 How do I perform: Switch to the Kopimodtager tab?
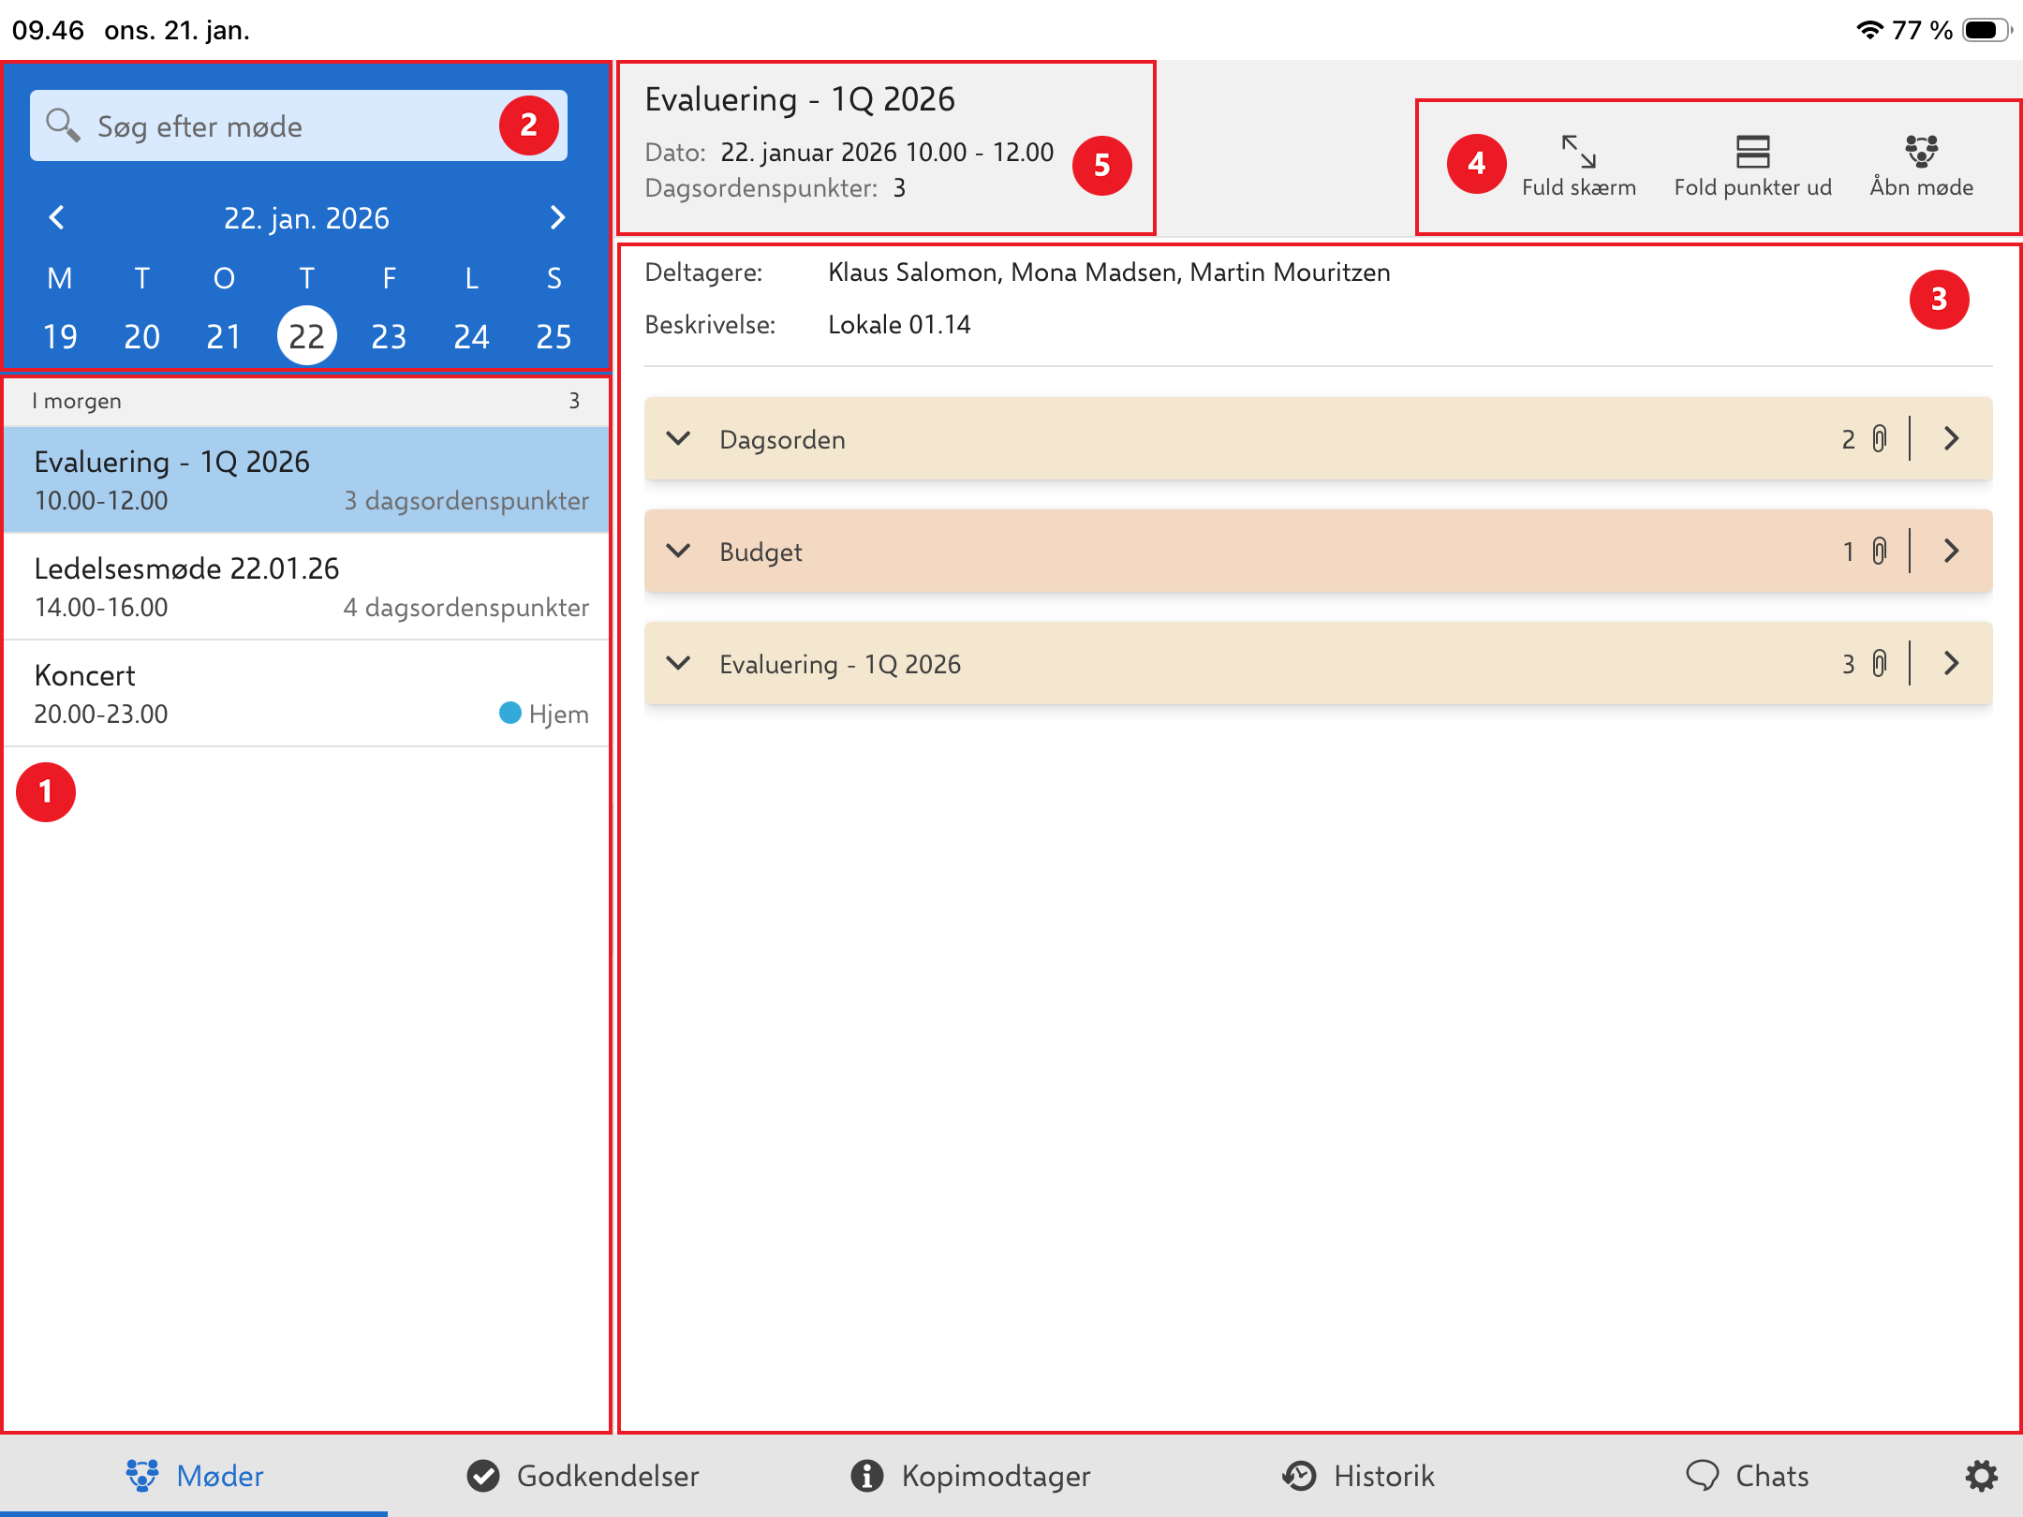tap(970, 1476)
